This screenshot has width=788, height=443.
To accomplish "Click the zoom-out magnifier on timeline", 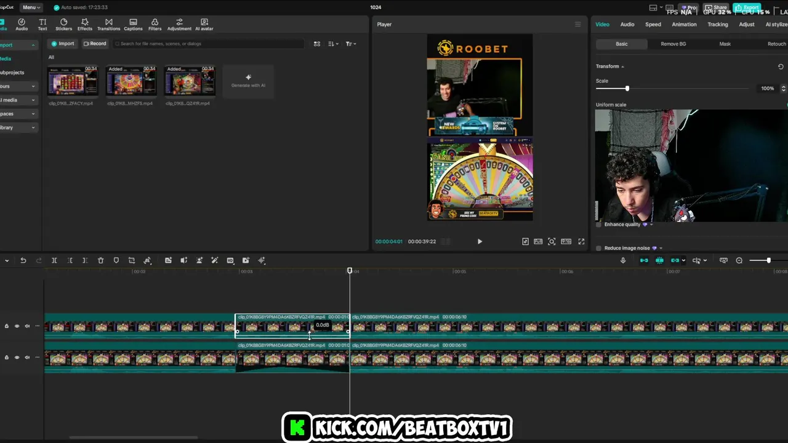I will tap(739, 260).
